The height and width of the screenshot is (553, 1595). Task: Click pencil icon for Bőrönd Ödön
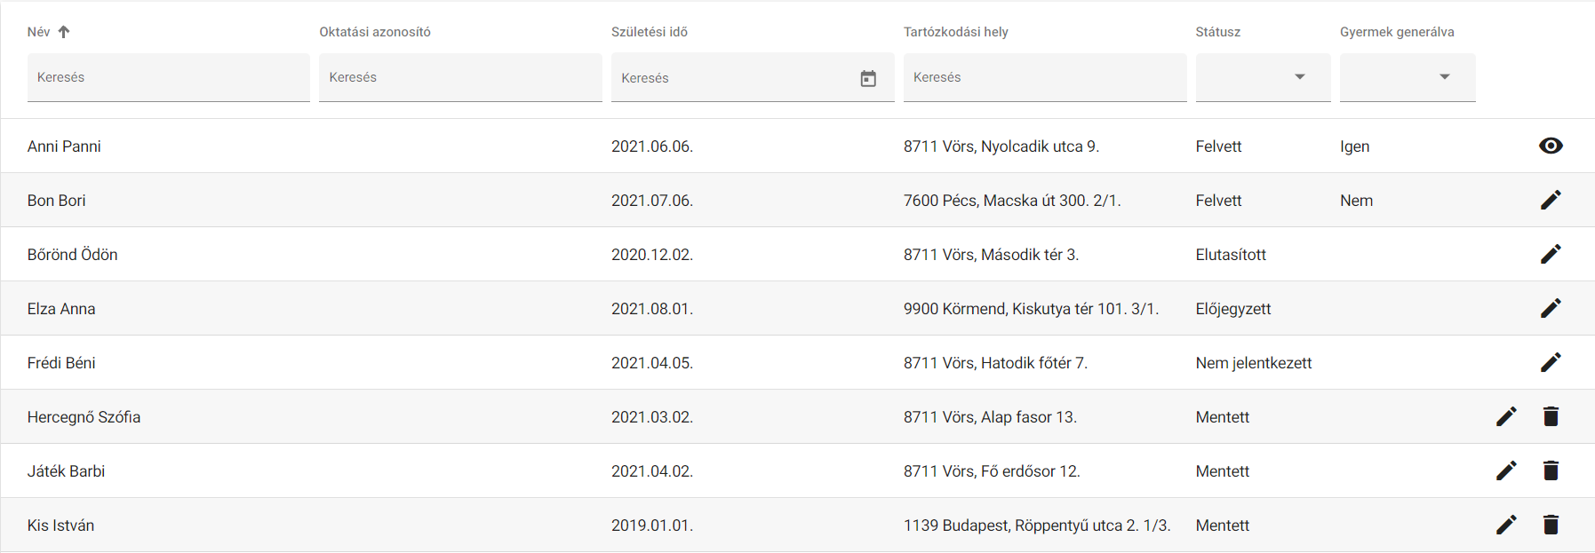click(1551, 254)
